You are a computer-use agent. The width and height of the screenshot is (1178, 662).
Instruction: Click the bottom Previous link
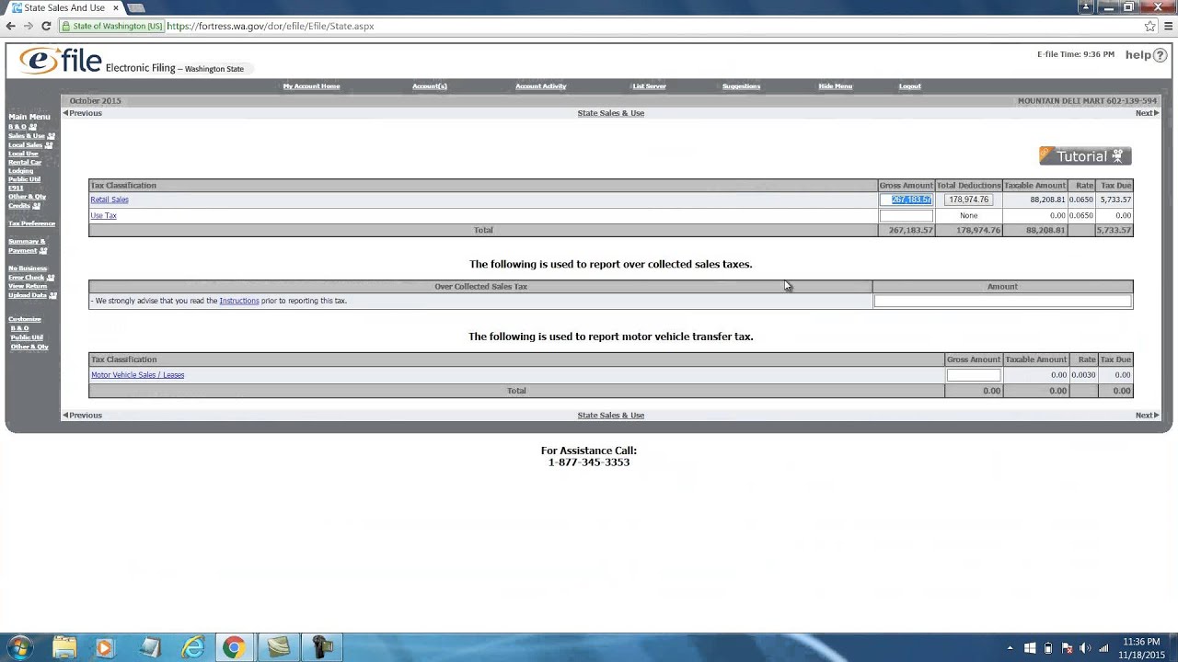coord(82,416)
